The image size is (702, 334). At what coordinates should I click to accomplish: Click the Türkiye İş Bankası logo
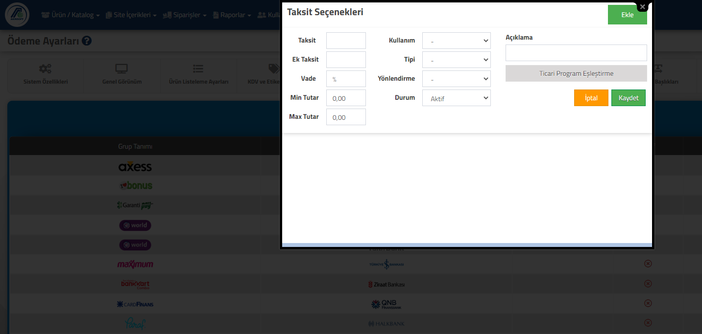tap(387, 264)
